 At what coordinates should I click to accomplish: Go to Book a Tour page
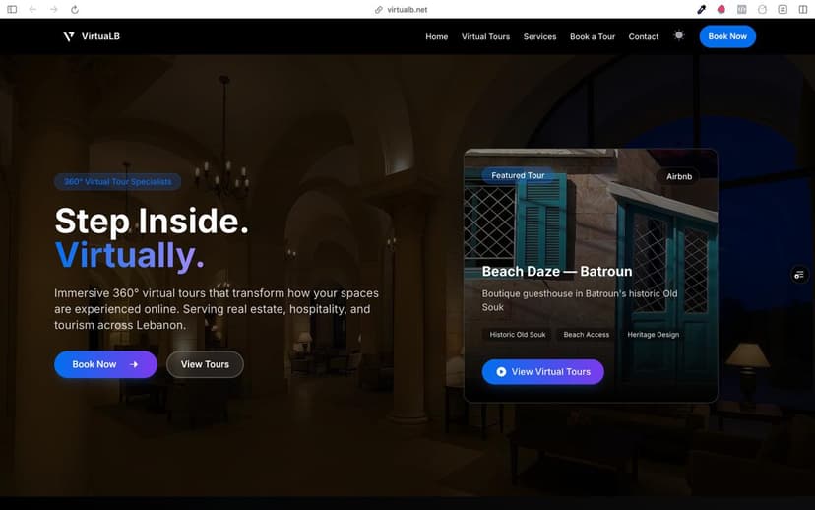593,36
